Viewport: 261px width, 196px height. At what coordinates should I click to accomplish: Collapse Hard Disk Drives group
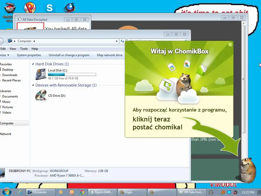(33, 64)
